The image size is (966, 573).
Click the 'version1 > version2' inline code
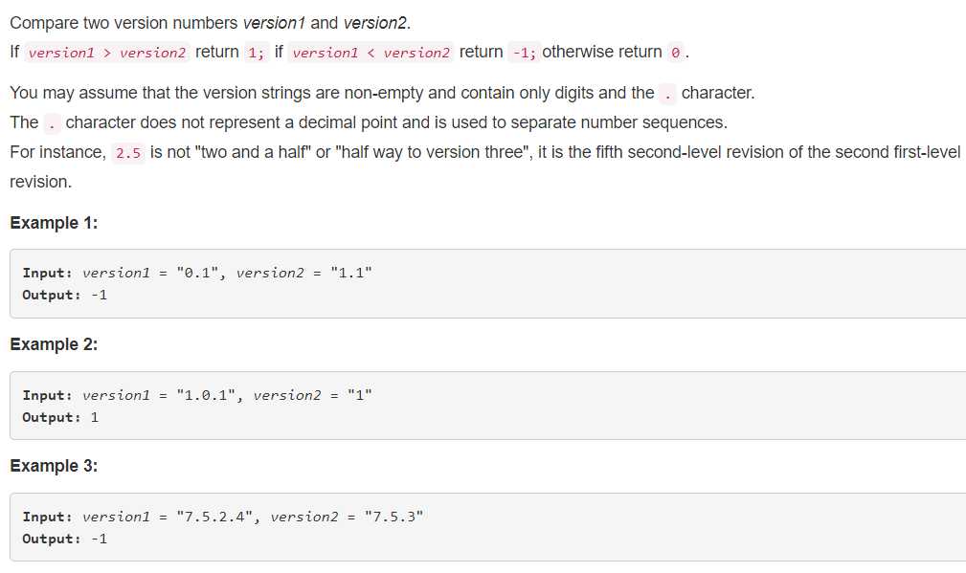click(106, 53)
